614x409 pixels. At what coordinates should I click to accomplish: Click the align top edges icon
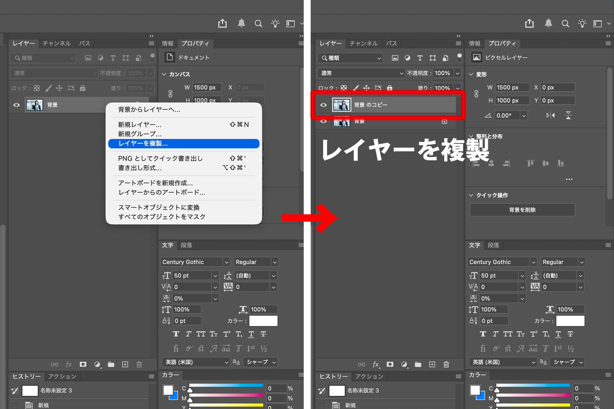(x=530, y=163)
